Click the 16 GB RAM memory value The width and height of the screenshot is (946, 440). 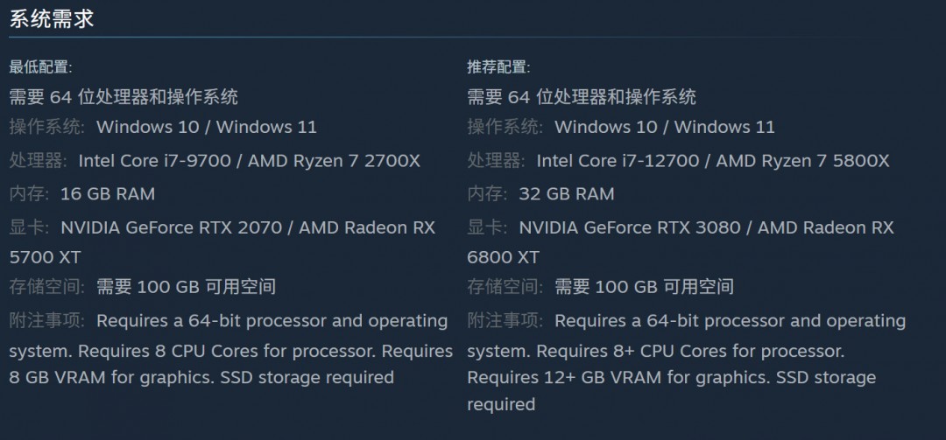point(108,194)
